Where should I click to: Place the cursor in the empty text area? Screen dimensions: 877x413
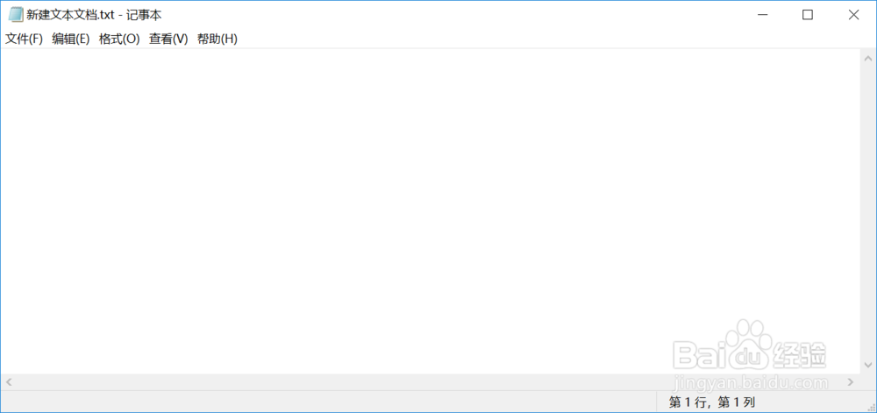tap(430, 211)
